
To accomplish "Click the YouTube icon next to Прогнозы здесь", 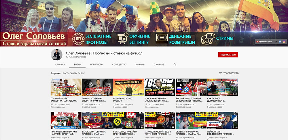I will [x=257, y=42].
